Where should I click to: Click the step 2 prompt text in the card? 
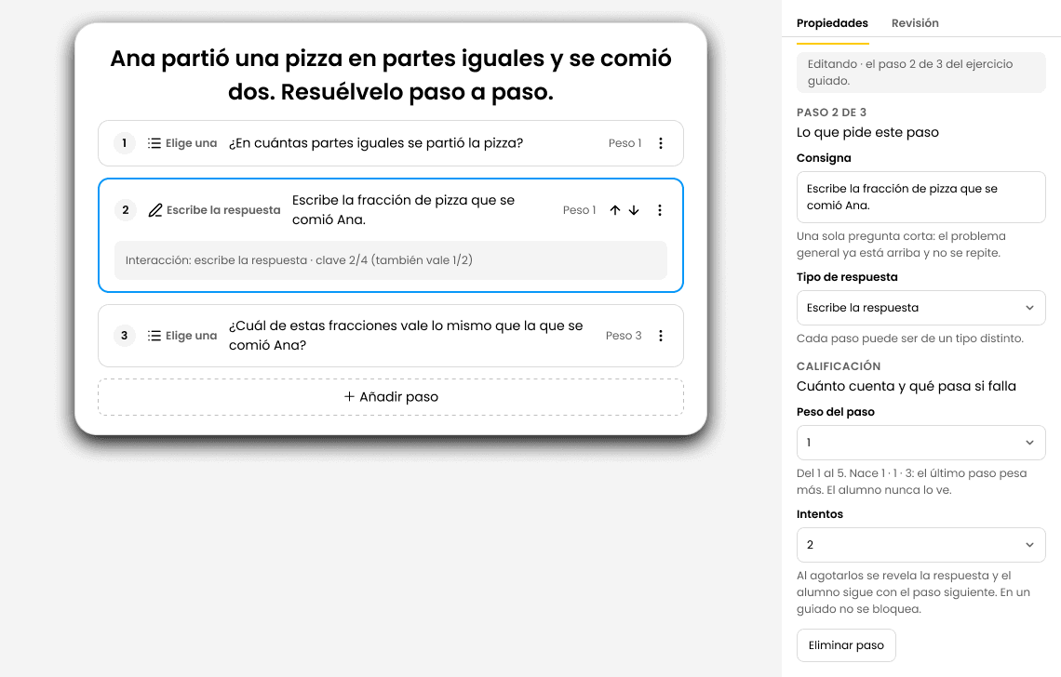(403, 209)
